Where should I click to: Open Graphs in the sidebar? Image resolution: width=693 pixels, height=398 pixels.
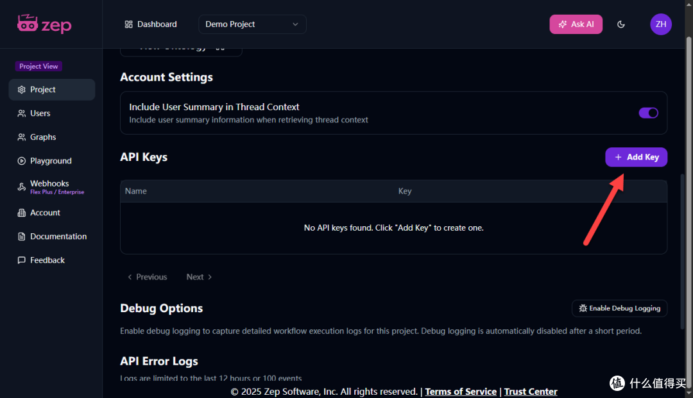(52, 137)
